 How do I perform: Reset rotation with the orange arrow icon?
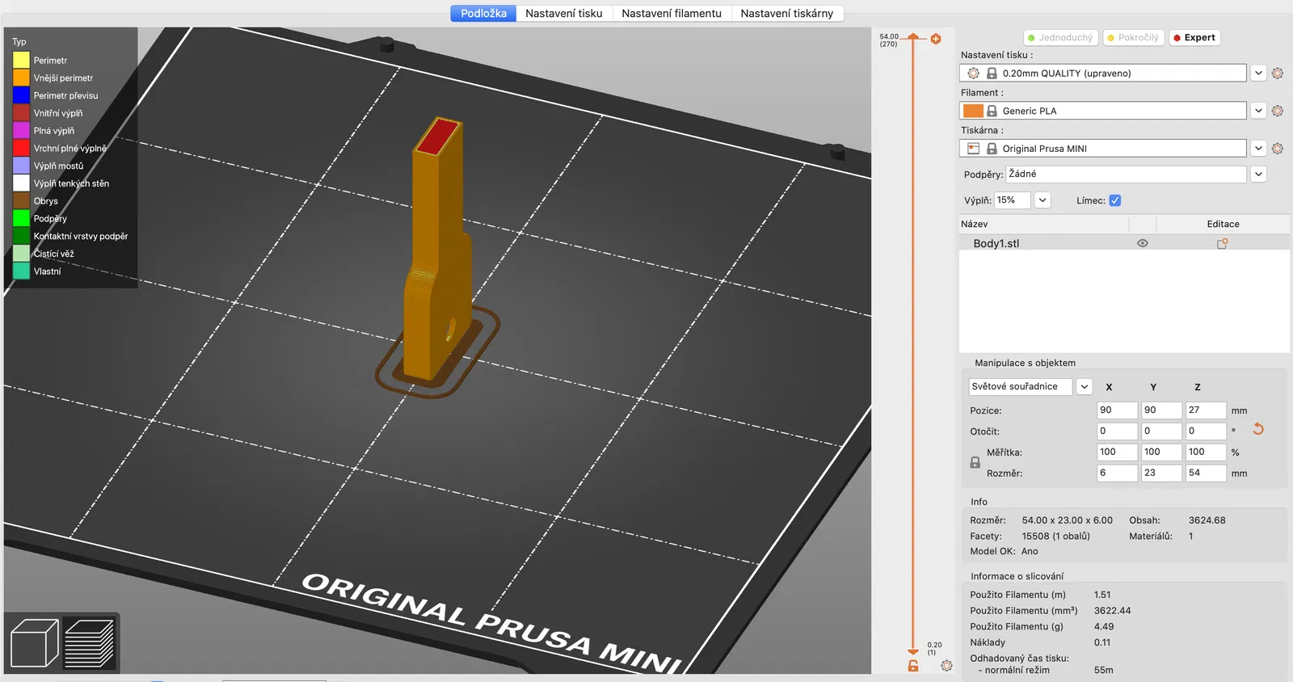tap(1258, 429)
